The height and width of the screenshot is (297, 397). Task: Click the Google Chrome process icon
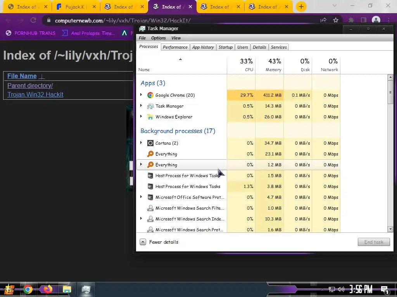[x=150, y=95]
